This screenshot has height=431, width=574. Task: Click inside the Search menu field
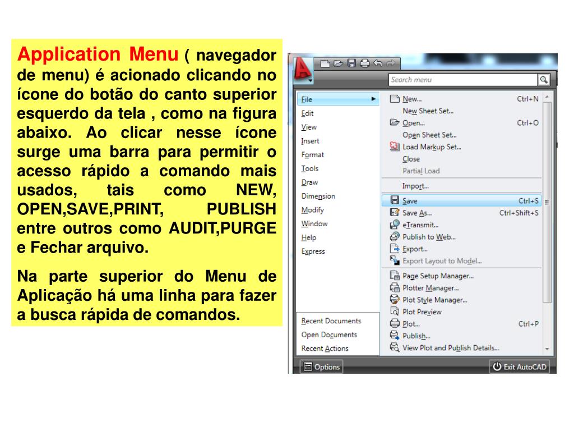pyautogui.click(x=462, y=80)
